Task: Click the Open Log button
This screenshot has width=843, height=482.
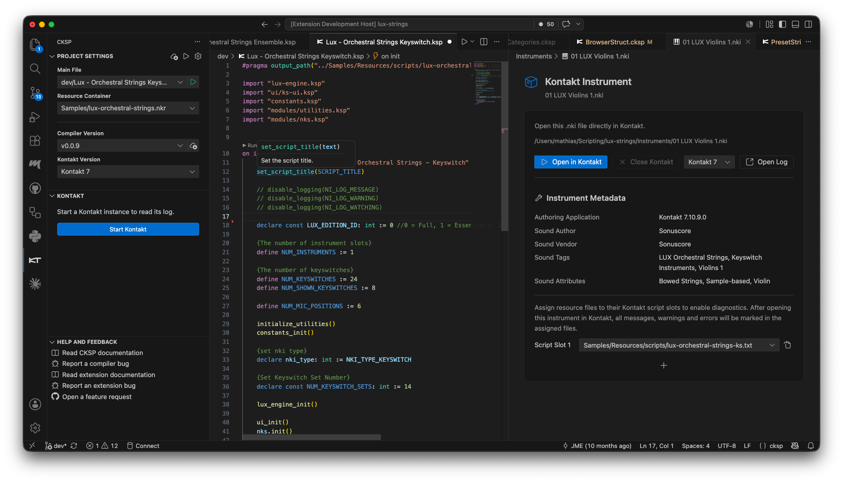Action: [766, 162]
